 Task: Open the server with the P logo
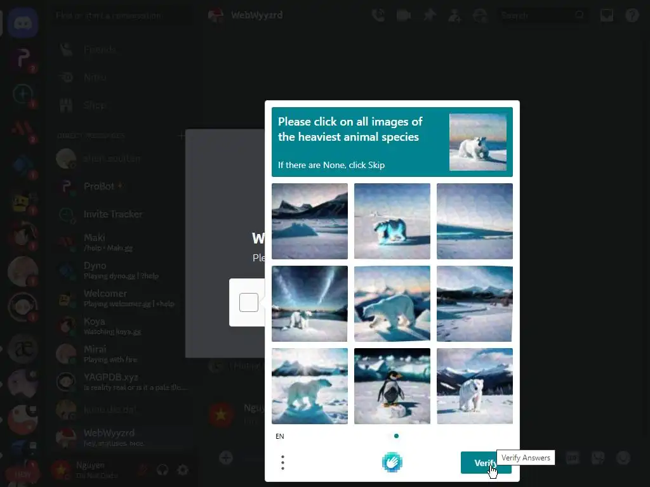23,58
